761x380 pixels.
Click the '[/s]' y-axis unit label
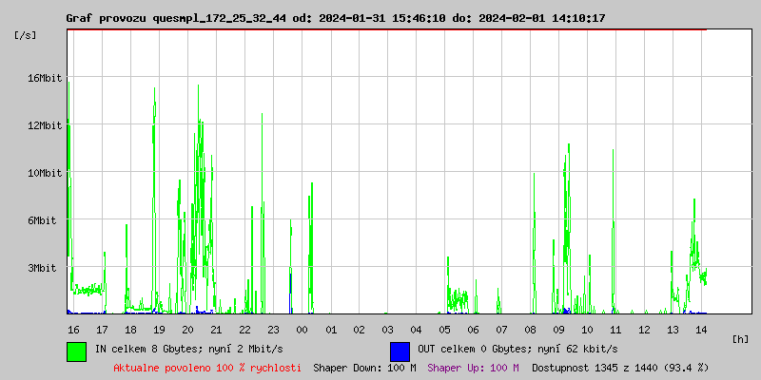coord(26,35)
